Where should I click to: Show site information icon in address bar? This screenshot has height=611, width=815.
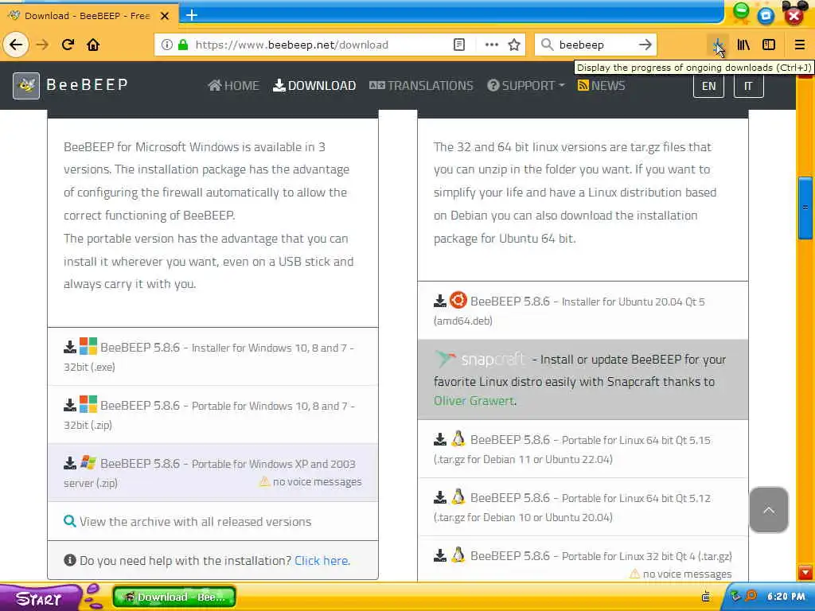click(x=167, y=45)
